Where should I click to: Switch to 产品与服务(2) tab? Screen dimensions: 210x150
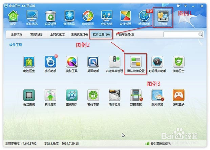coord(125,35)
